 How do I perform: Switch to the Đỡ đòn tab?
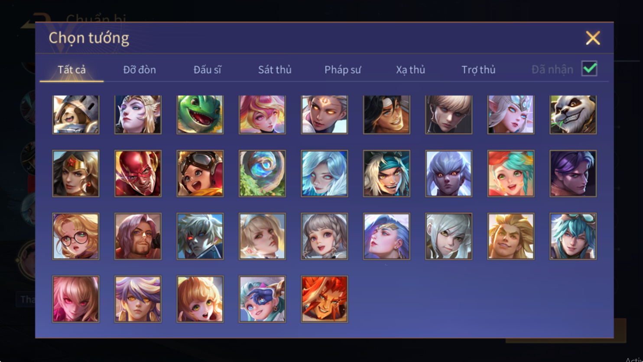tap(140, 69)
